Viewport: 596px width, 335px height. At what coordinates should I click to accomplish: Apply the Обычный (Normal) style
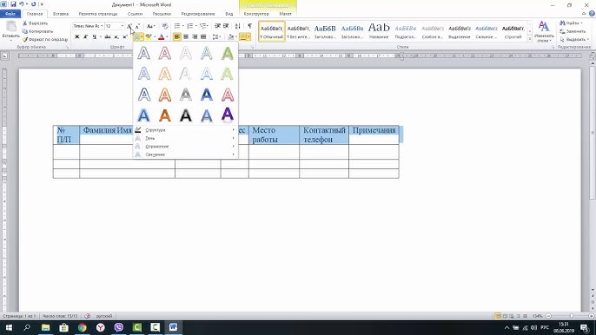click(x=272, y=31)
